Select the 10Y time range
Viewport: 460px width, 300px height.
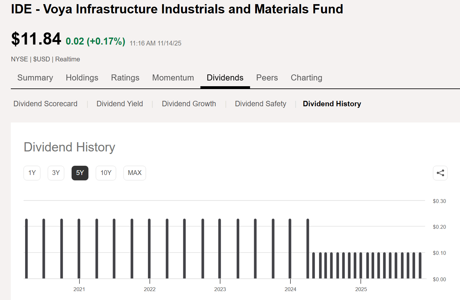pyautogui.click(x=106, y=173)
